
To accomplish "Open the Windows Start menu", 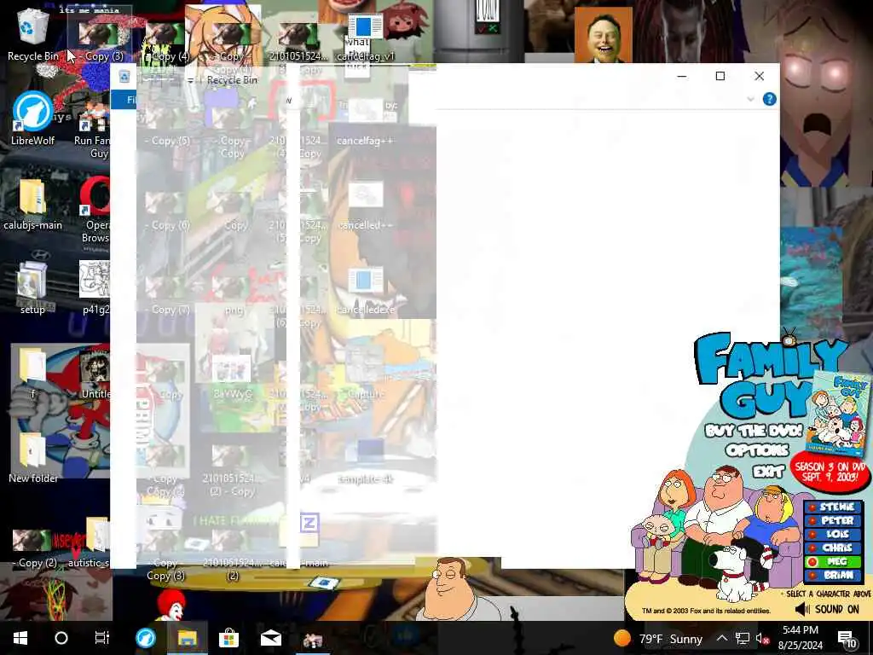I will (20, 638).
